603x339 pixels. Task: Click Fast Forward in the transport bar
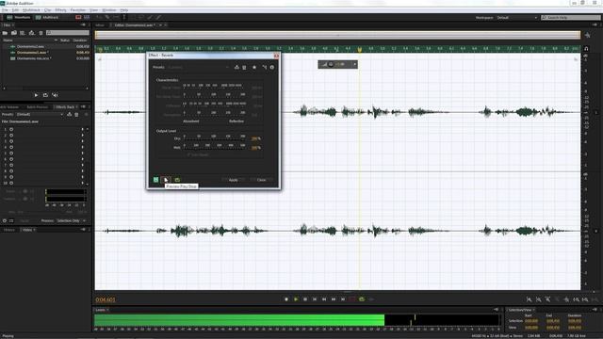pyautogui.click(x=334, y=299)
